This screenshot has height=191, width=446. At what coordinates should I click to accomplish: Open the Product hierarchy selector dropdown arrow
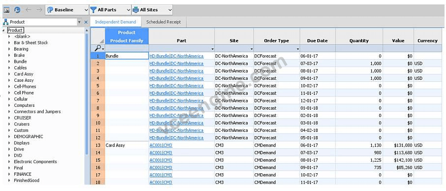(x=80, y=22)
